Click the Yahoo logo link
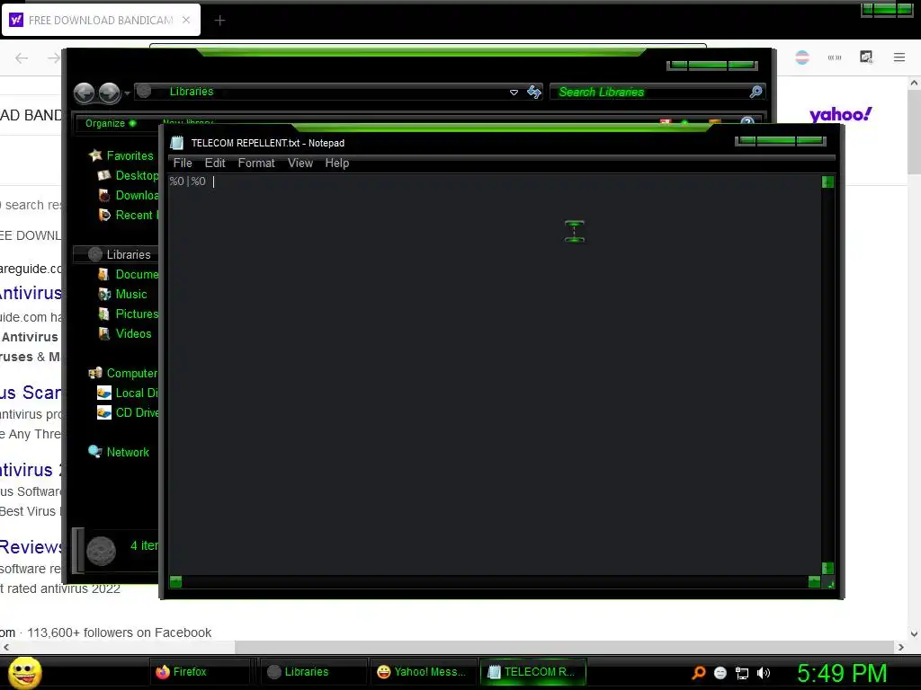This screenshot has height=690, width=921. coord(841,114)
